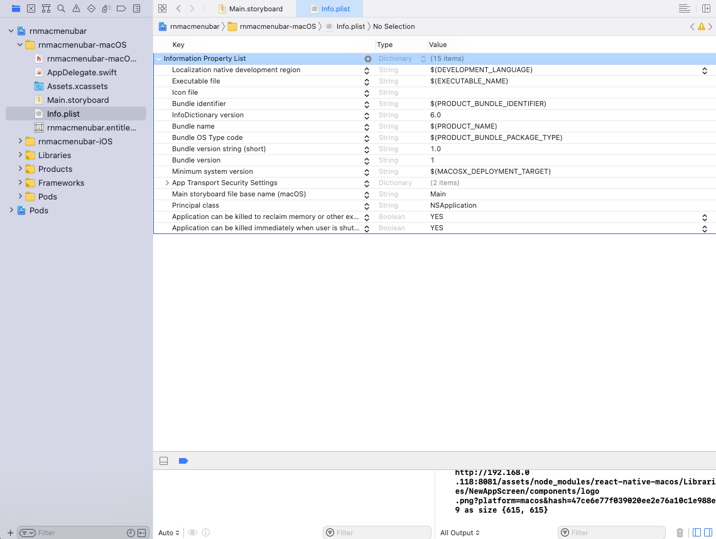Image resolution: width=716 pixels, height=539 pixels.
Task: Expand the Frameworks group
Action: (19, 183)
